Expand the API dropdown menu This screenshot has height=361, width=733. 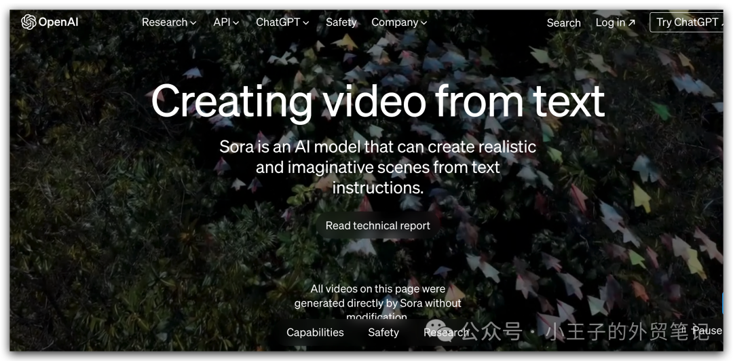point(226,22)
